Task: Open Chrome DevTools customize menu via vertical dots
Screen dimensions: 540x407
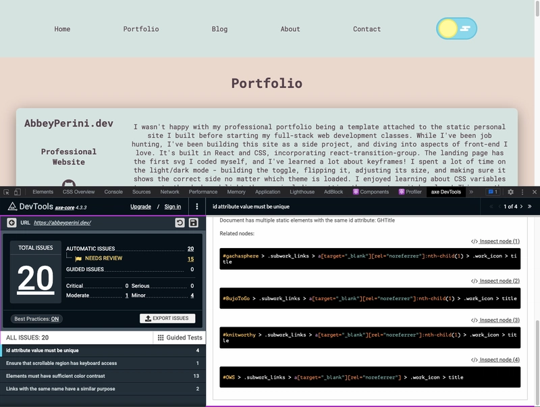Action: click(x=522, y=191)
